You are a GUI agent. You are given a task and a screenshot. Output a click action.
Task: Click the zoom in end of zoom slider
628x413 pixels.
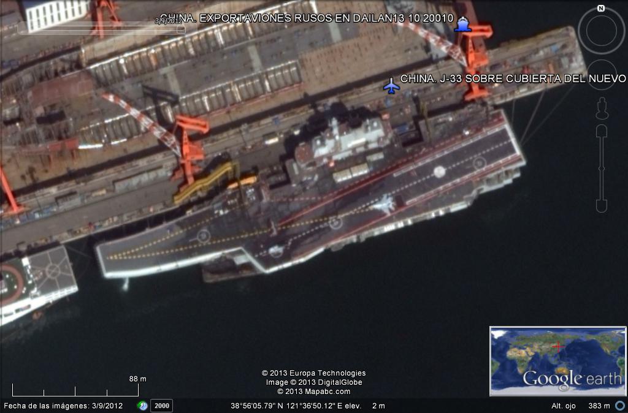602,131
